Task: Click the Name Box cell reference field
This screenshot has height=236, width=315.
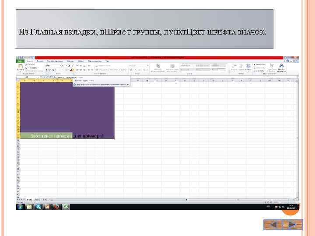Action: pyautogui.click(x=28, y=77)
